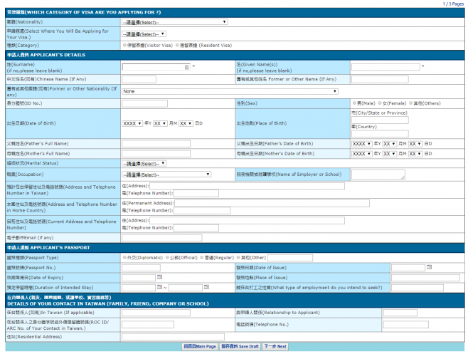Image resolution: width=468 pixels, height=354 pixels.
Task: Click the Save Draft button
Action: tap(239, 346)
